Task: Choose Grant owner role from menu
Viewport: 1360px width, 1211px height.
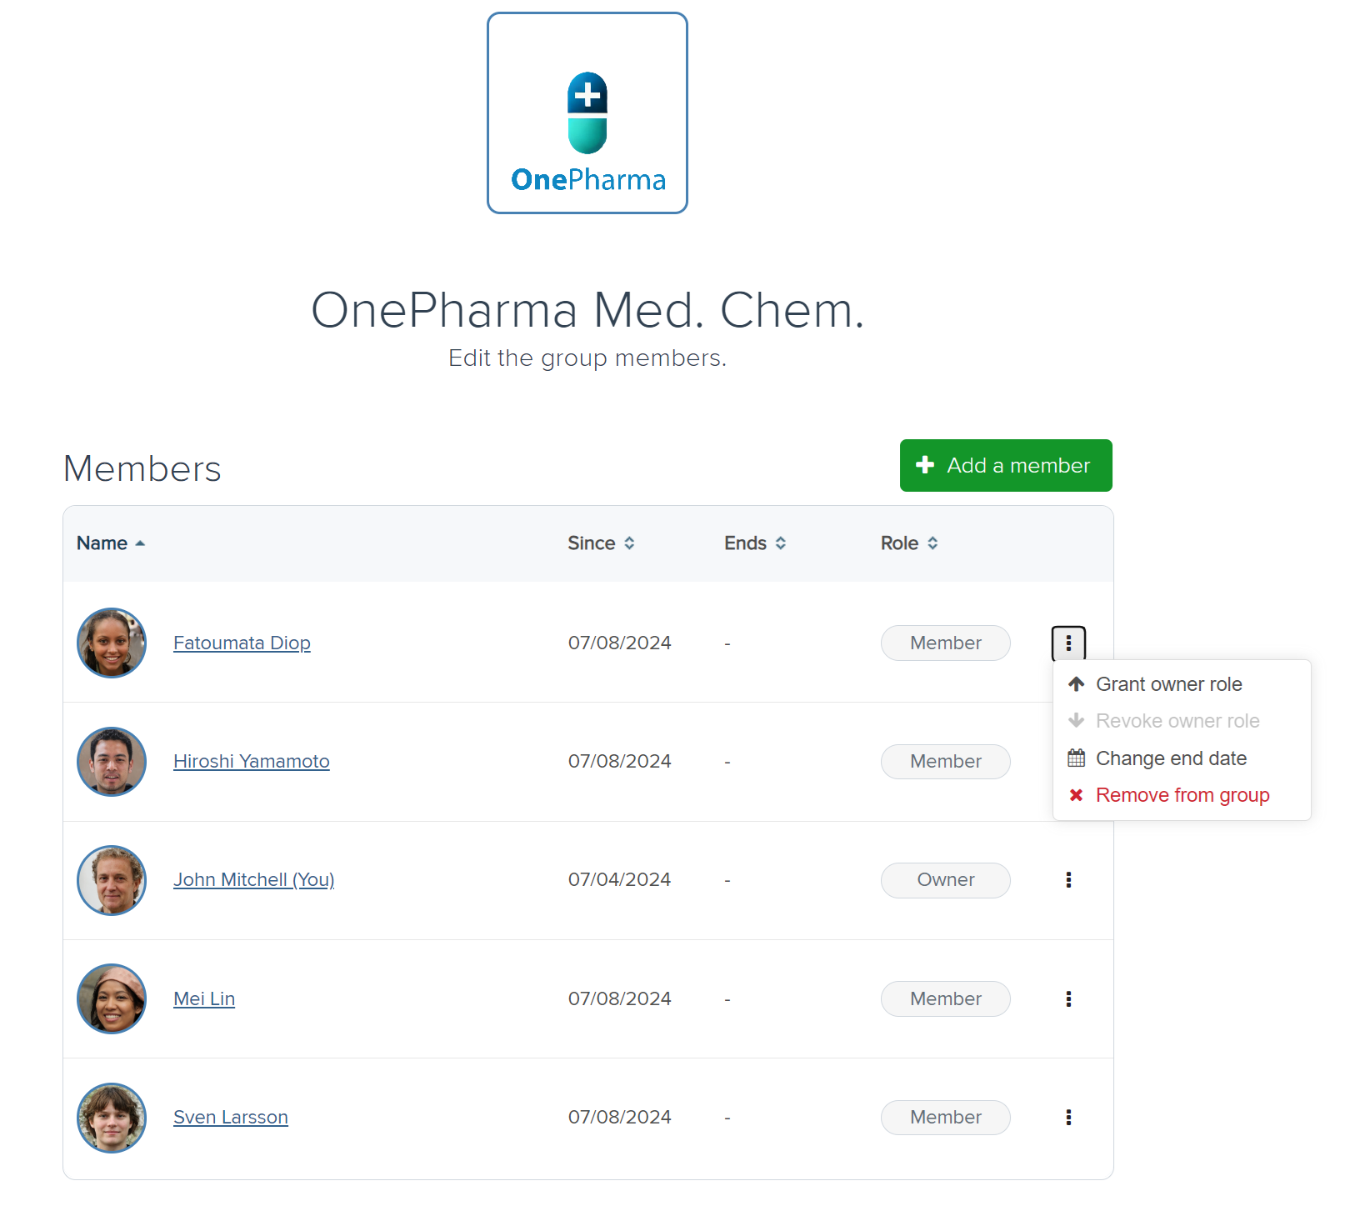Action: [x=1168, y=684]
